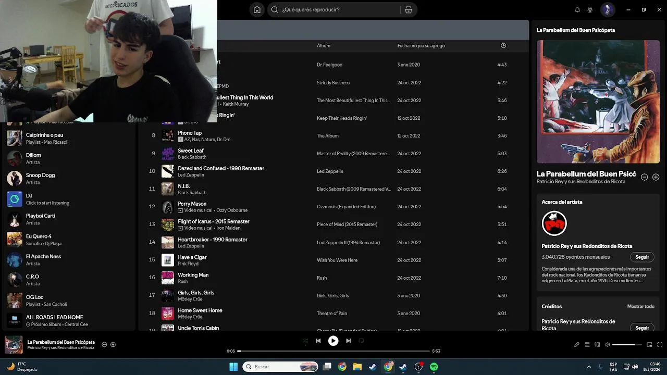Open artist link under the Now Playing title
The width and height of the screenshot is (667, 375).
pos(581,181)
